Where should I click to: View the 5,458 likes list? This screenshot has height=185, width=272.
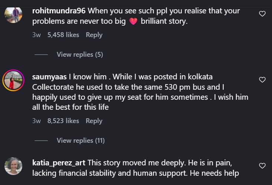click(x=63, y=35)
